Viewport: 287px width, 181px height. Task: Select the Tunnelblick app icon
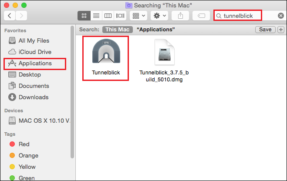(106, 51)
